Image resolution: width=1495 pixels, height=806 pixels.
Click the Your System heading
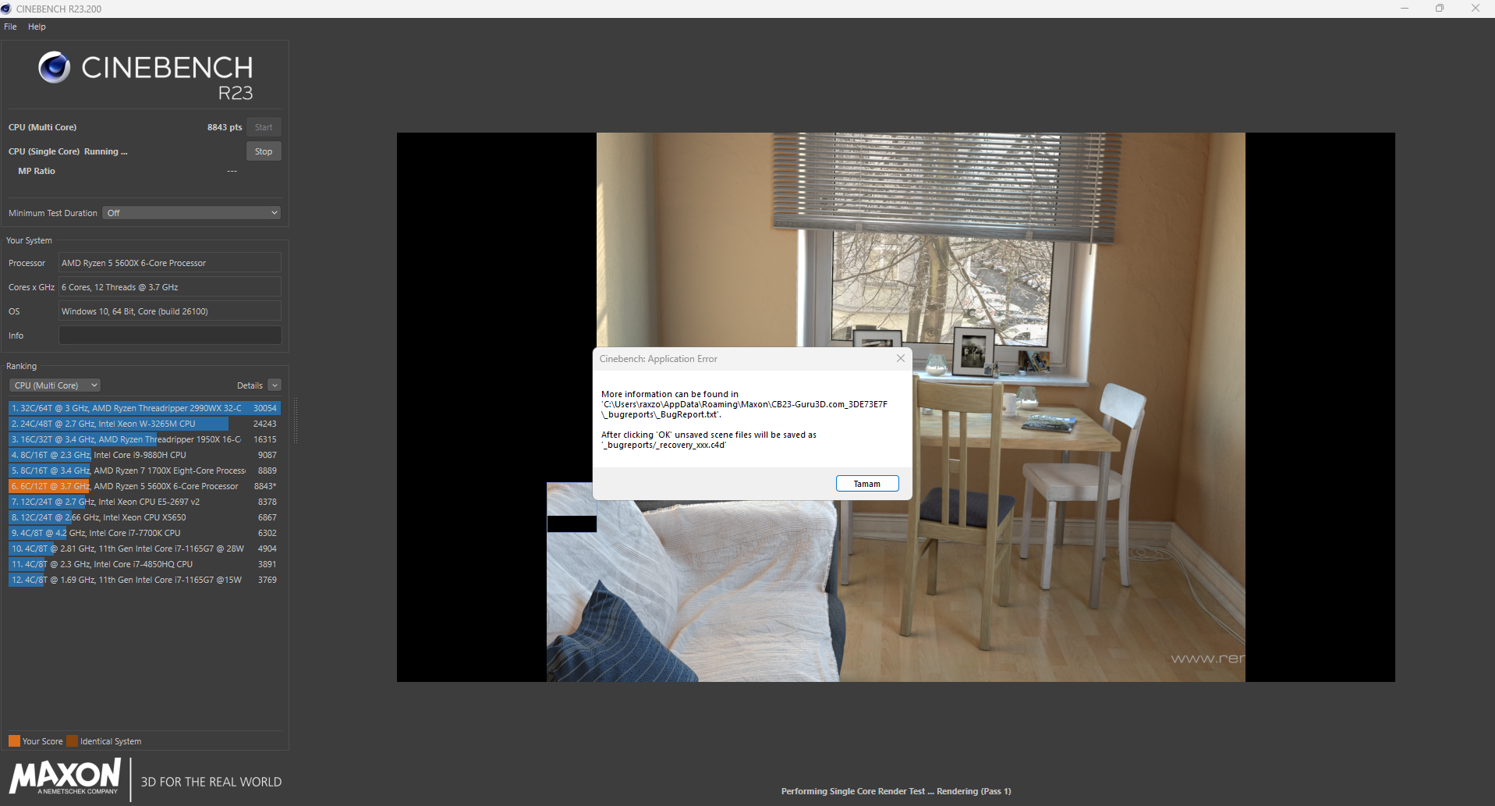click(x=29, y=240)
